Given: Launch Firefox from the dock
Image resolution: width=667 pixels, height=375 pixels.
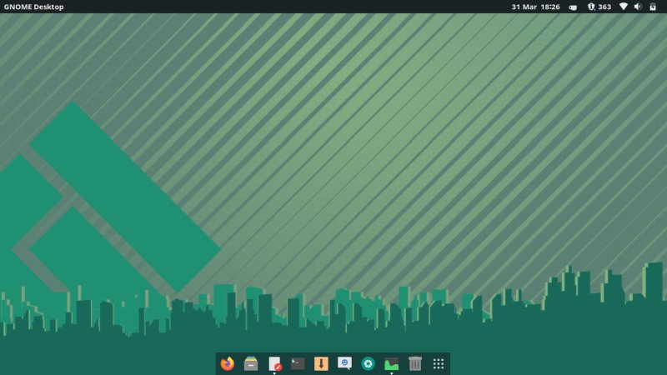Looking at the screenshot, I should coord(228,363).
